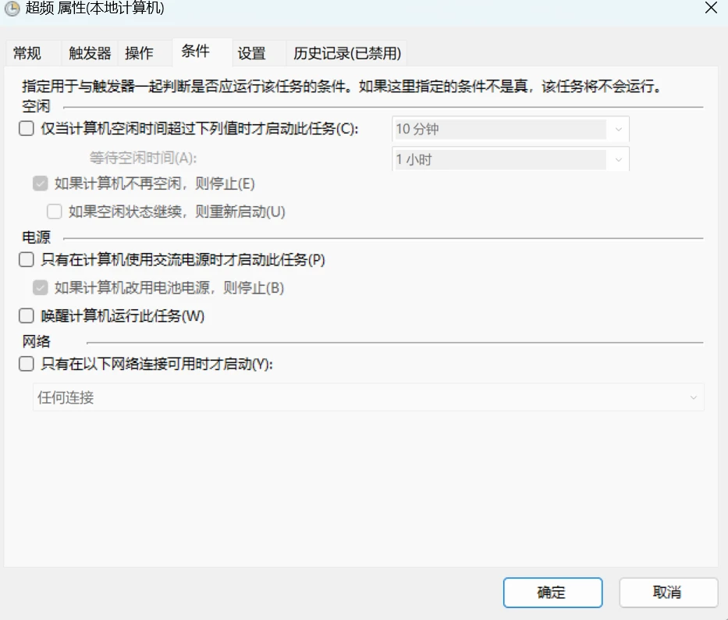Enable 仅当计算机空闲时间超过下列值时才启动此任务 checkbox

[27, 128]
